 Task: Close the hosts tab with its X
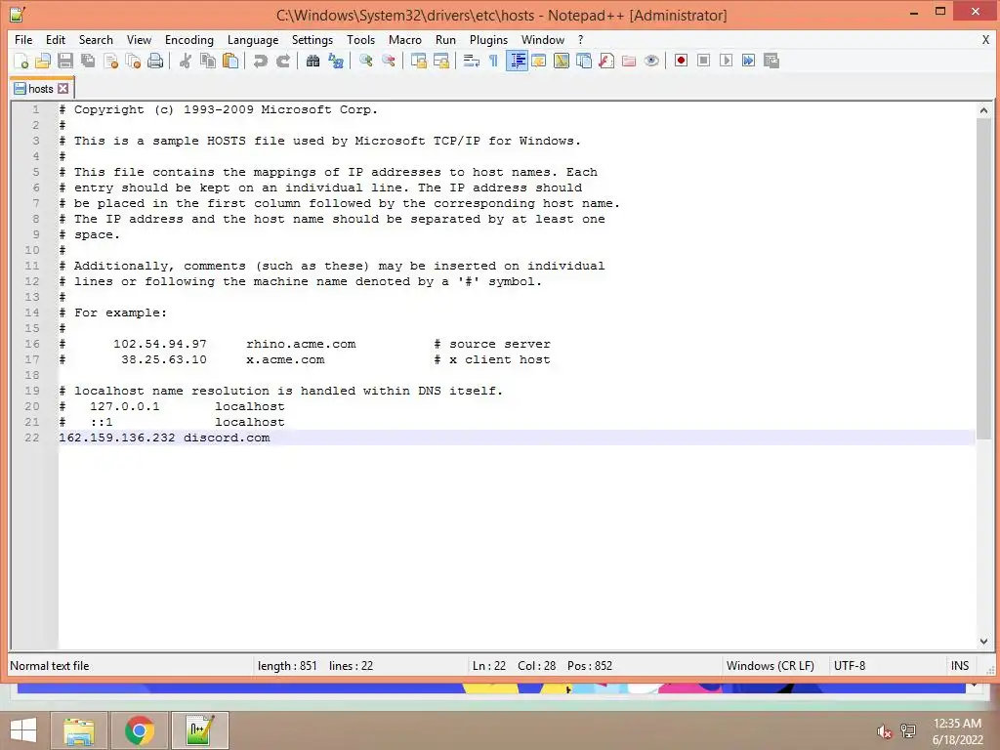[x=62, y=89]
